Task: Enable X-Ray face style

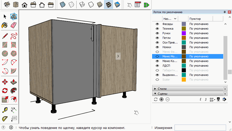Action: coord(63,5)
